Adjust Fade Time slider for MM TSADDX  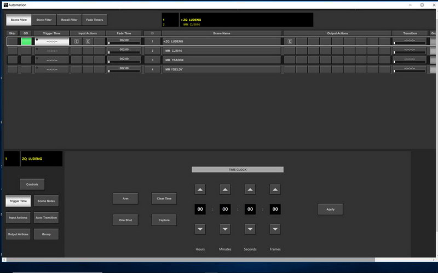coord(124,62)
